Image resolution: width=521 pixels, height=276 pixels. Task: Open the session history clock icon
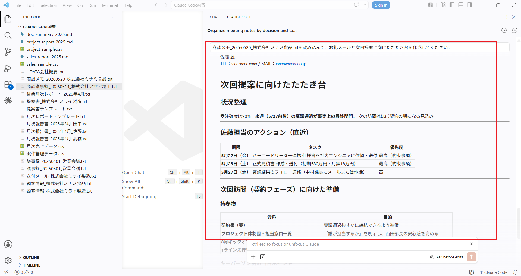point(504,30)
